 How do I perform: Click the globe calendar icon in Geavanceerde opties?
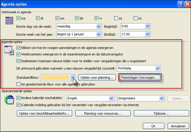pos(9,100)
